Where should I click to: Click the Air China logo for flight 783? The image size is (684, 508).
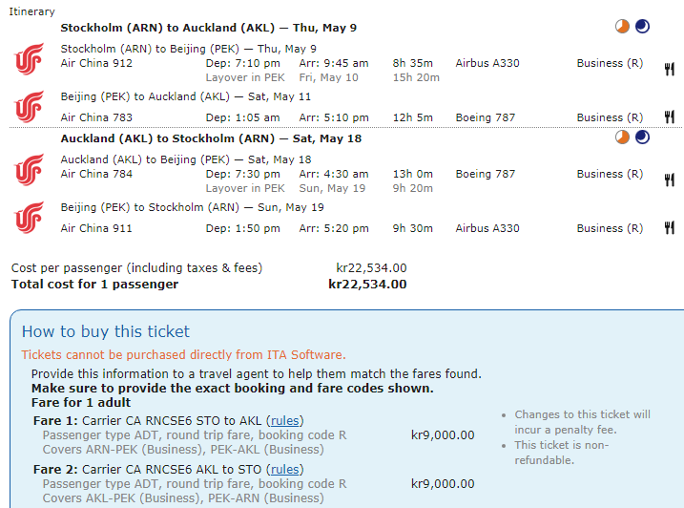[x=29, y=107]
